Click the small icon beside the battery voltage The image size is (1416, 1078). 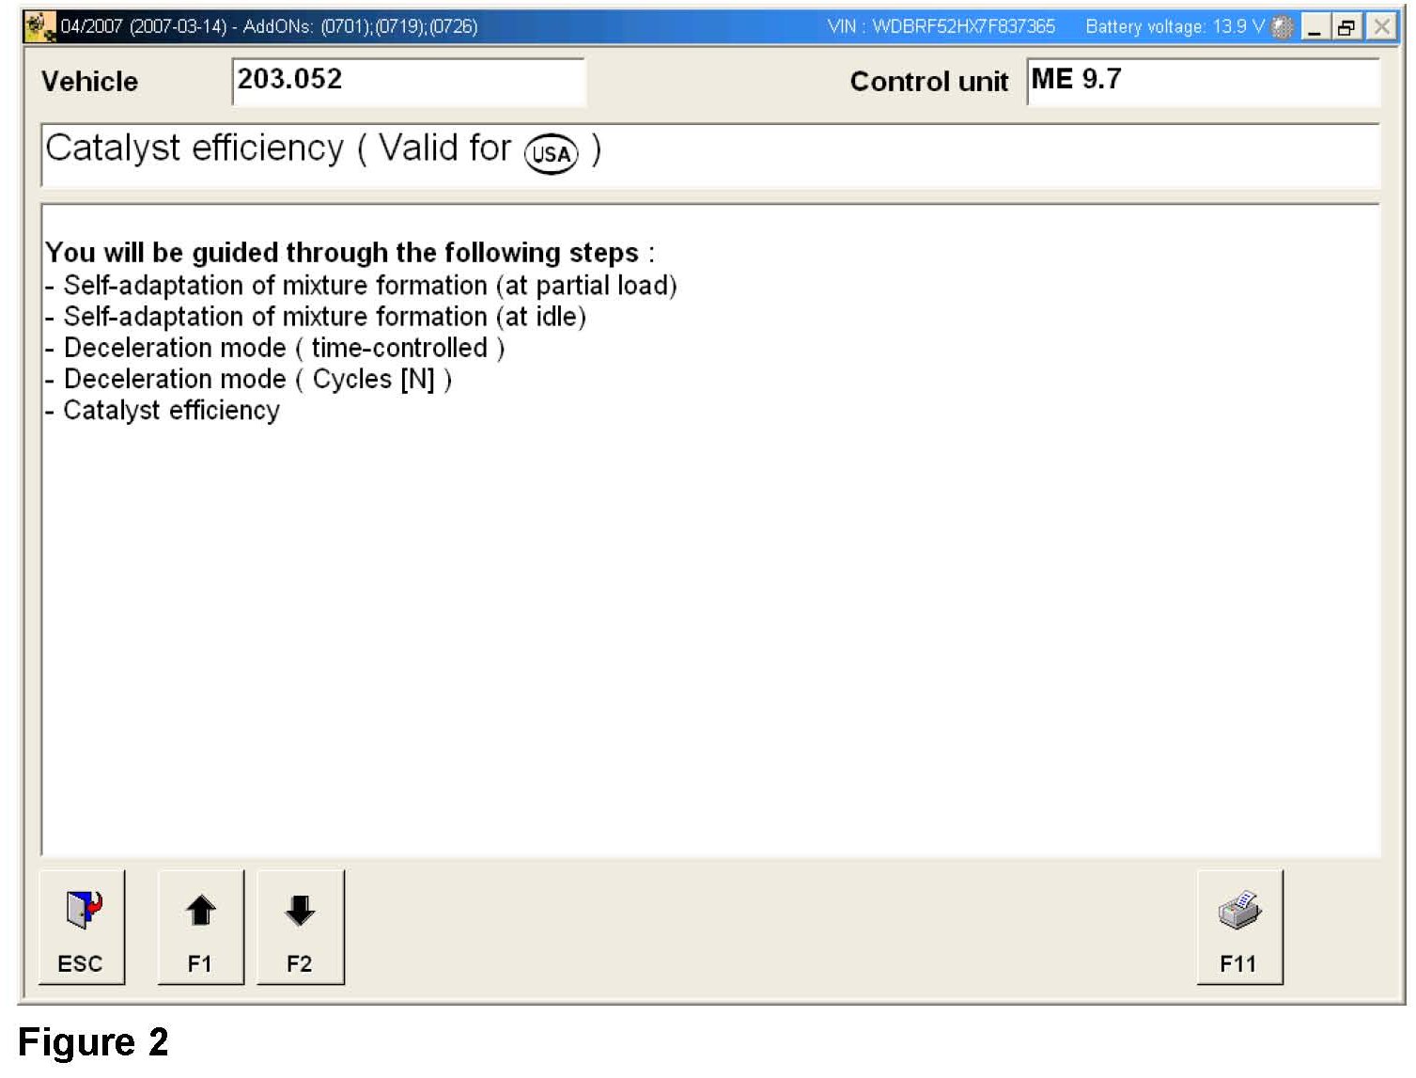pyautogui.click(x=1282, y=27)
